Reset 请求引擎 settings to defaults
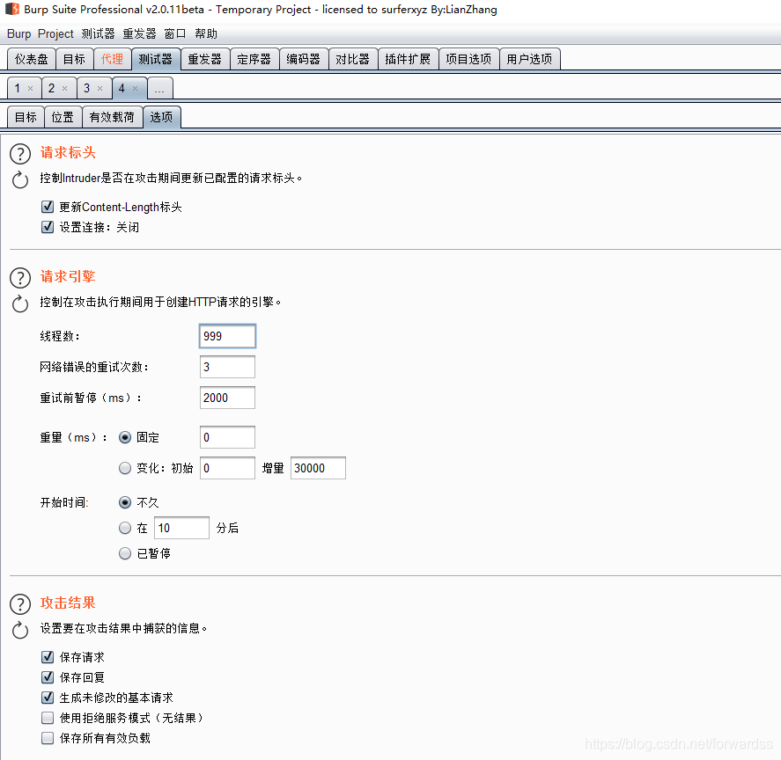Screen dimensions: 781x760 (x=20, y=303)
